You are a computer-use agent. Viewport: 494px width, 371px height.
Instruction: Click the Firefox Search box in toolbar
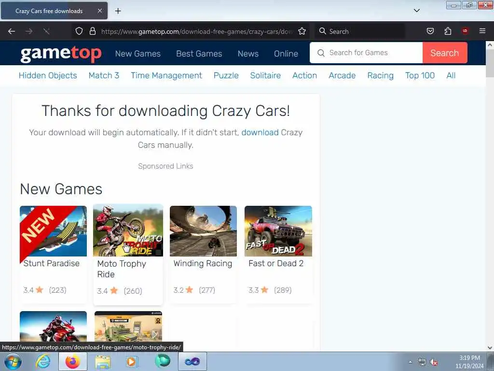[x=360, y=31]
